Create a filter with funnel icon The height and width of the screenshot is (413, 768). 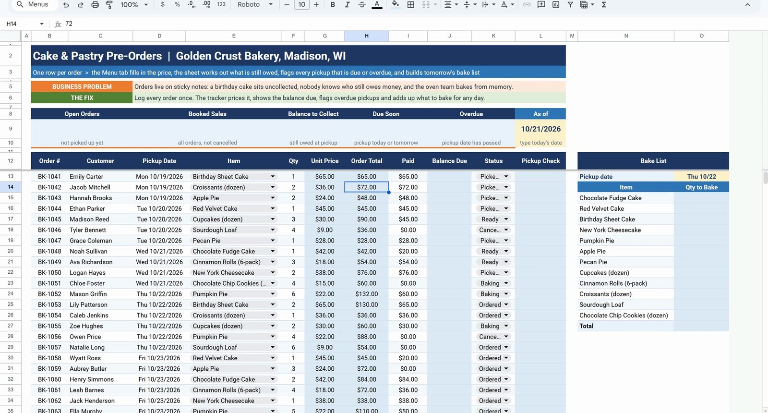(570, 5)
